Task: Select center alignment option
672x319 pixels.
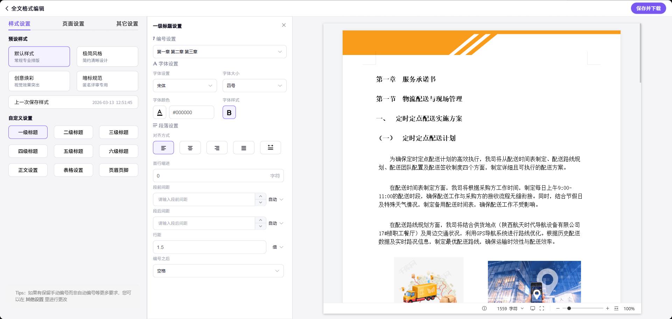Action: click(x=190, y=147)
